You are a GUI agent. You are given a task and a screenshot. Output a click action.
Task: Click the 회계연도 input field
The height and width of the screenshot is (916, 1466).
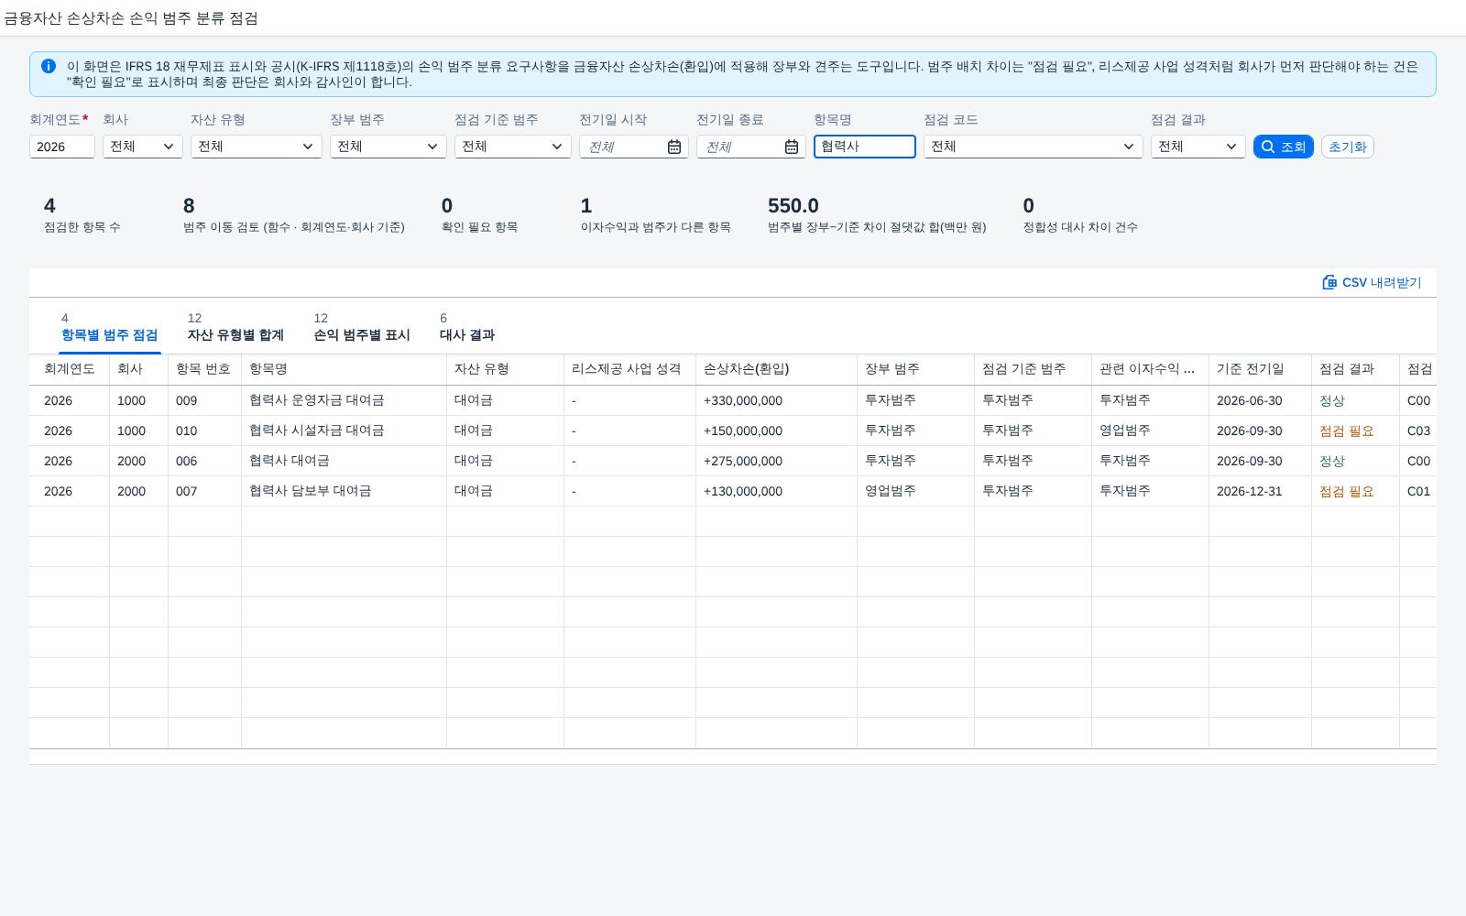pyautogui.click(x=62, y=147)
